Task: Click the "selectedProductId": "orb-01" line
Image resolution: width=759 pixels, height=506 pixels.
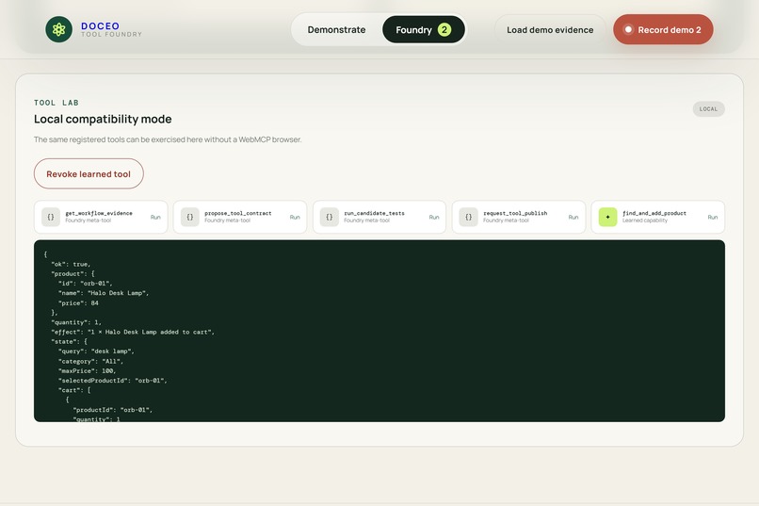Action: pos(113,381)
